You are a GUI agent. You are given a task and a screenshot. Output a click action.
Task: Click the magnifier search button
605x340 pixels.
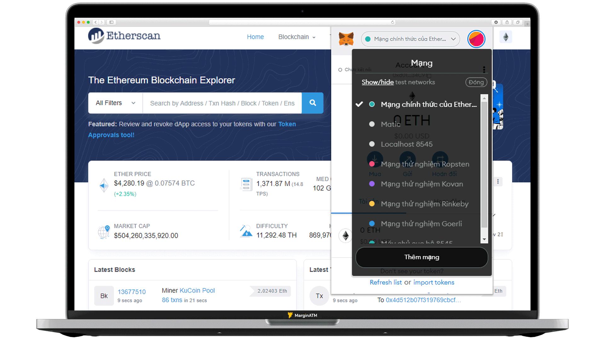313,103
